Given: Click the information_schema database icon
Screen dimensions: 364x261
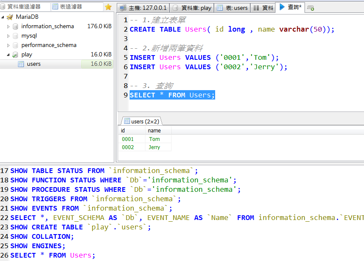Looking at the screenshot, I should 15,26.
